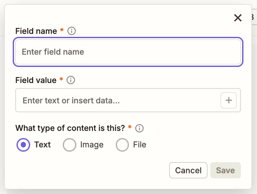
Task: Focus the Enter field name input
Action: click(128, 52)
